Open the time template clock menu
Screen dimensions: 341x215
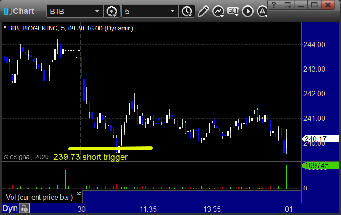(187, 11)
